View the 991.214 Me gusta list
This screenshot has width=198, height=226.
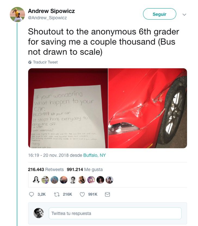click(x=85, y=169)
